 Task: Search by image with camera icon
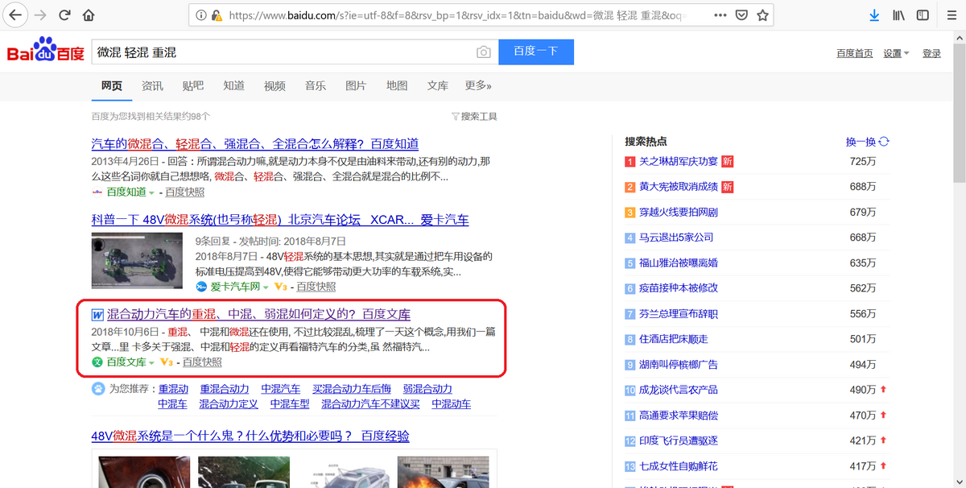(x=483, y=52)
